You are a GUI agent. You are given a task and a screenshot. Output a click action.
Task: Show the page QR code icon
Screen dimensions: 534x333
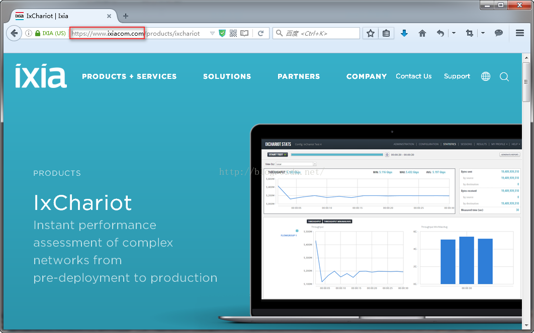pos(233,33)
